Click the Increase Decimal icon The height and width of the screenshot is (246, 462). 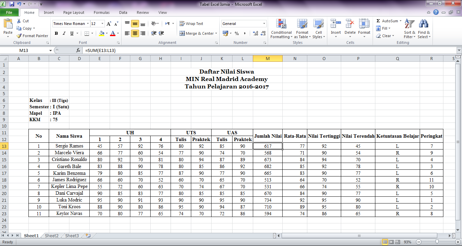click(x=255, y=33)
